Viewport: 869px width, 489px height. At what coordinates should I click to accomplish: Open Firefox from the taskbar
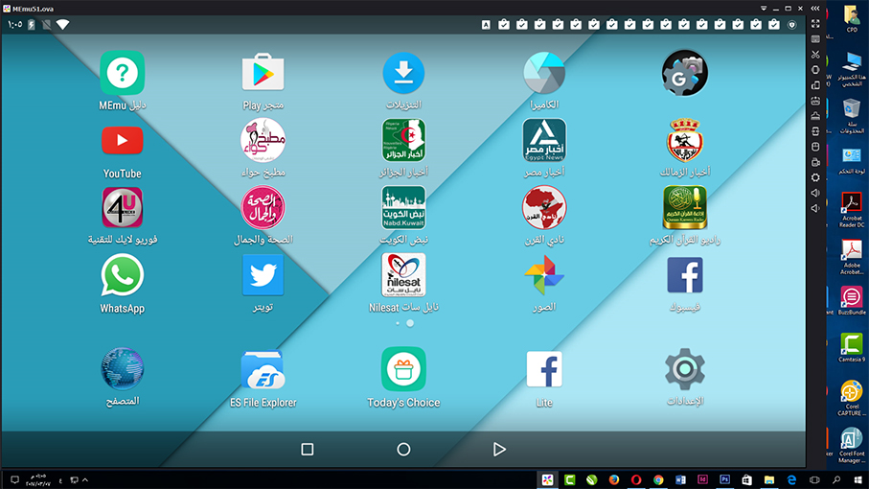point(613,479)
